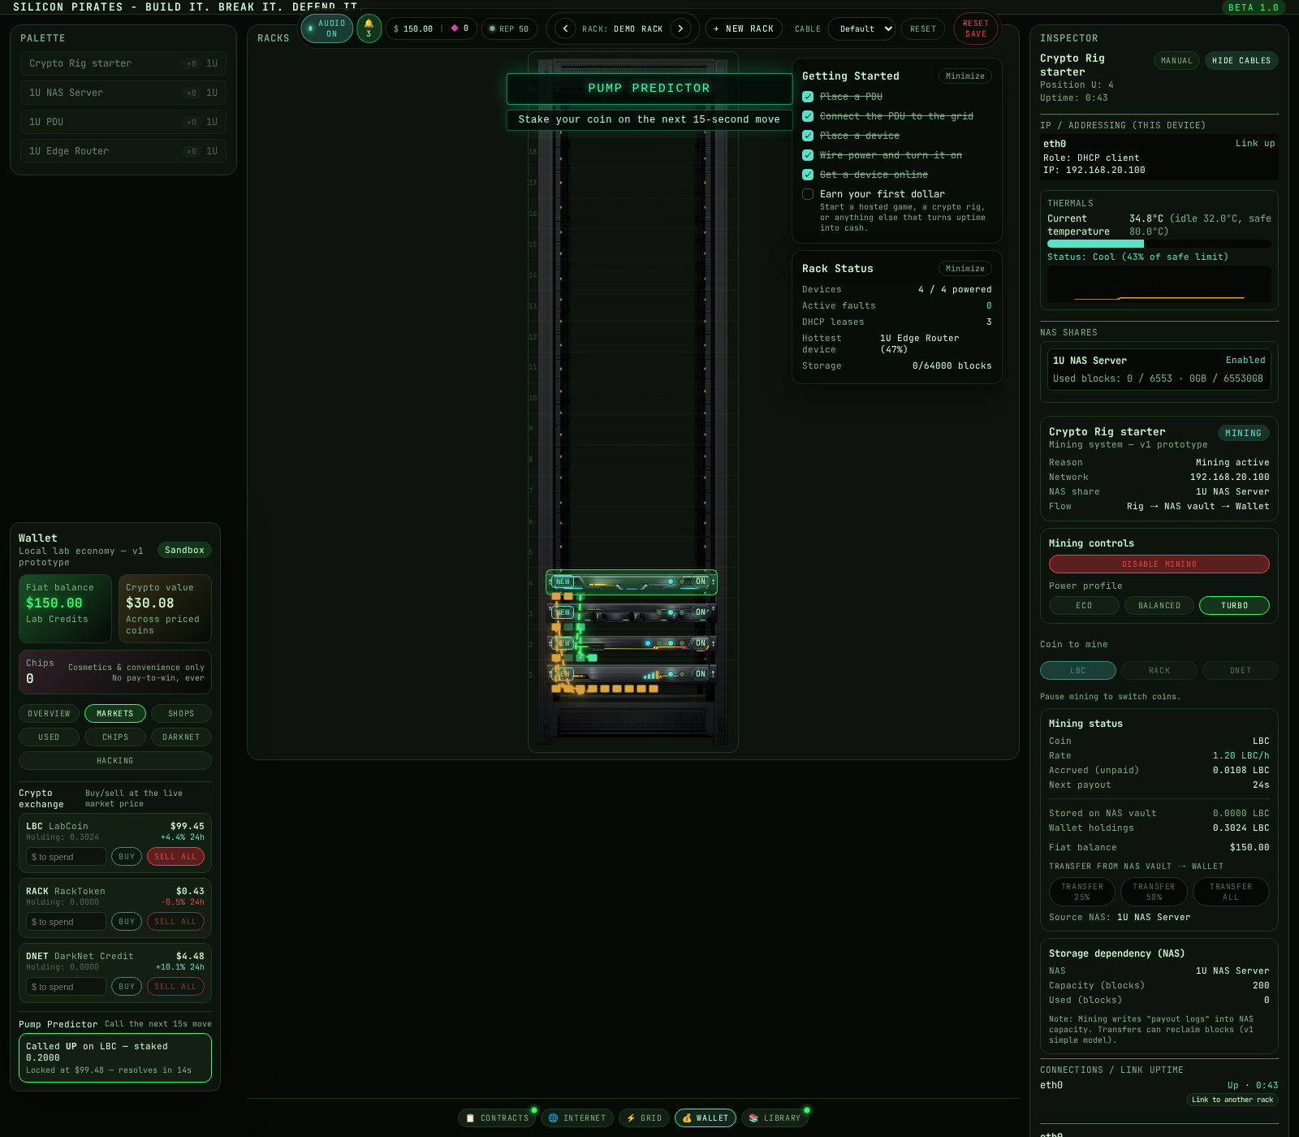
Task: Open the Wallet money-bag panel
Action: (706, 1118)
